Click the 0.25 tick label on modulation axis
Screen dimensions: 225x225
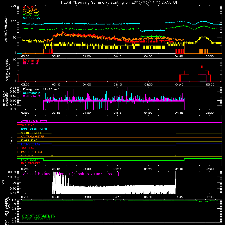[13, 87]
